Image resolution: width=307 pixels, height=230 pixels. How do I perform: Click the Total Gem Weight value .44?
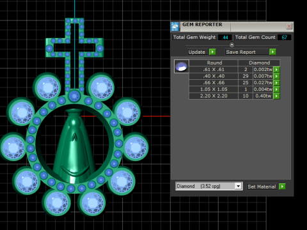pyautogui.click(x=225, y=38)
